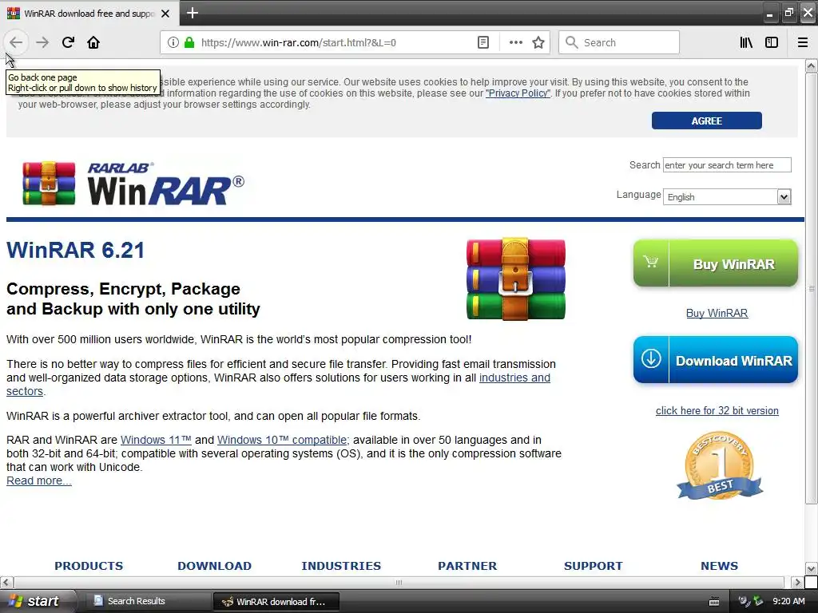The image size is (818, 613).
Task: Click the RARLAB WinRAR logo
Action: coord(133,184)
